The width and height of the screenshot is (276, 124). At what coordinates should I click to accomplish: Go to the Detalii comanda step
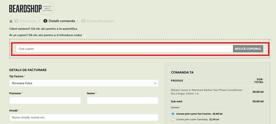62,21
